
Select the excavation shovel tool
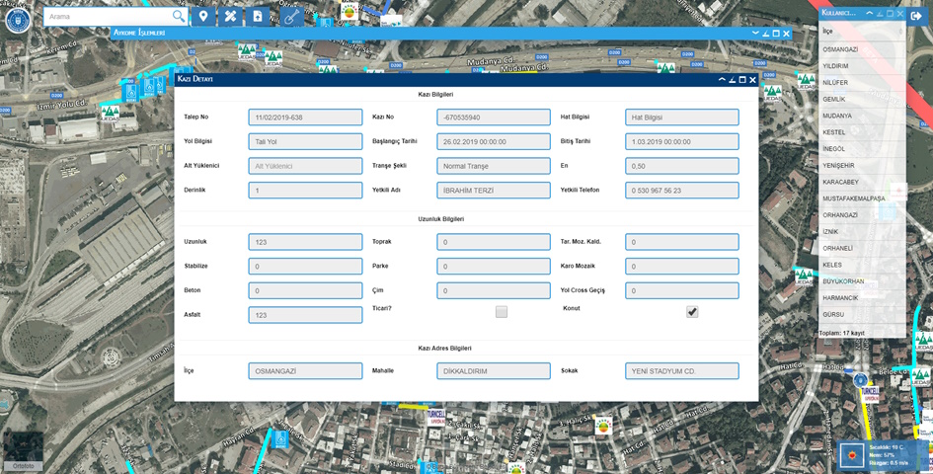(x=290, y=17)
